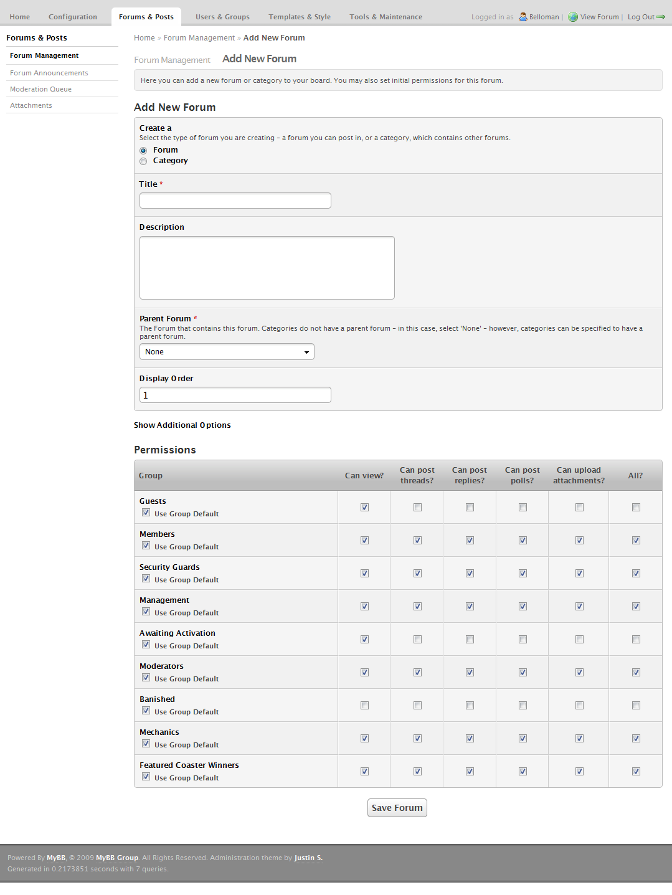Open the Parent Forum dropdown
The height and width of the screenshot is (895, 672).
coord(227,352)
